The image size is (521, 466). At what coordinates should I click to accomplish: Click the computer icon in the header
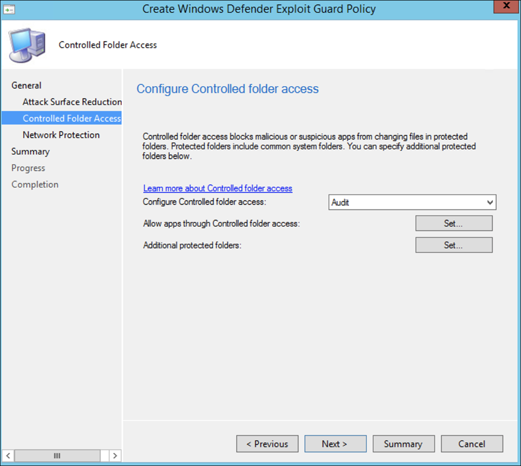(x=27, y=45)
